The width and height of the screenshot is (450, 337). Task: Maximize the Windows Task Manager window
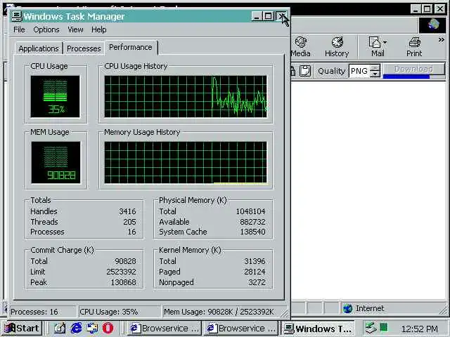269,16
